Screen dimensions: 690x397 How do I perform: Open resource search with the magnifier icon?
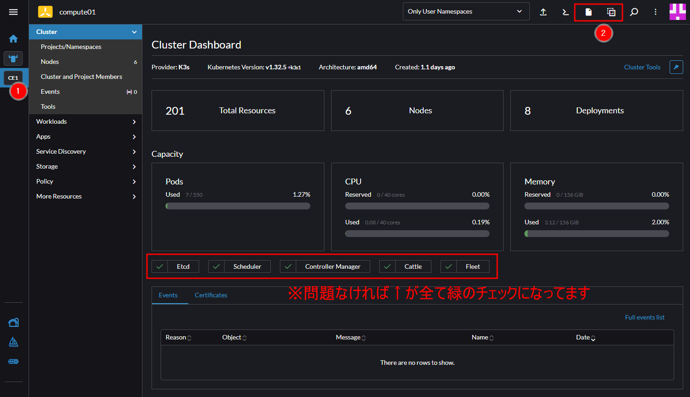pyautogui.click(x=634, y=12)
